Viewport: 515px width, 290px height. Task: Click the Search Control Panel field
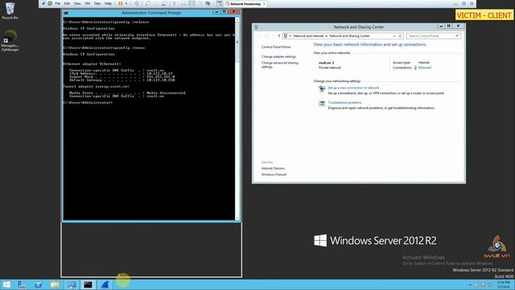(x=433, y=35)
